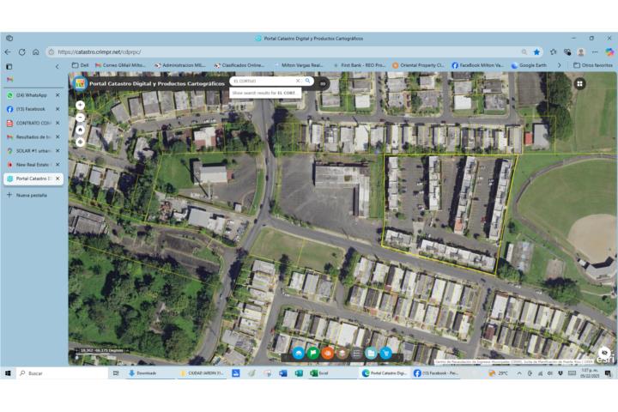Zoom out of the map
This screenshot has height=412, width=618.
80,117
